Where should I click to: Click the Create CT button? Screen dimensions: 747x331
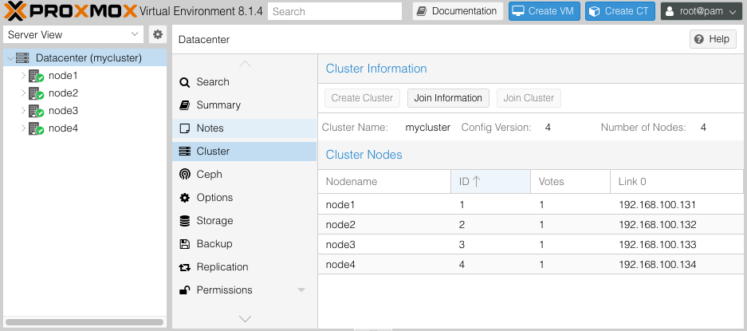tap(620, 11)
